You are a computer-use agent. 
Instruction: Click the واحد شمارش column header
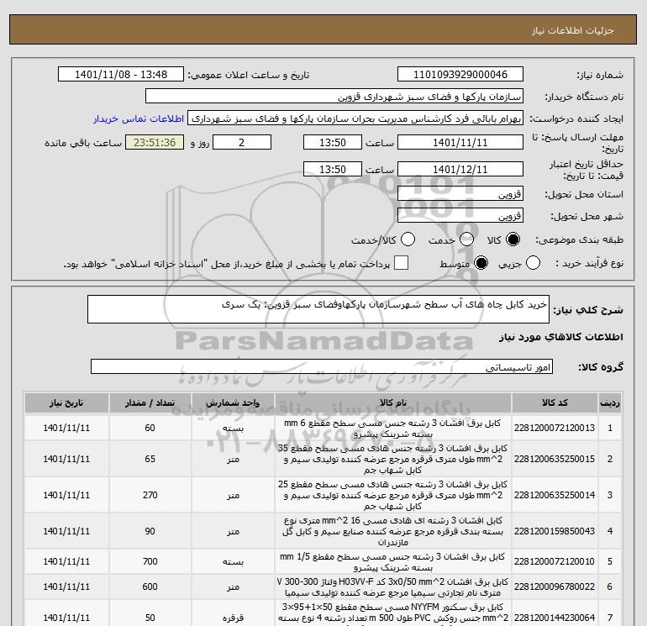point(233,403)
